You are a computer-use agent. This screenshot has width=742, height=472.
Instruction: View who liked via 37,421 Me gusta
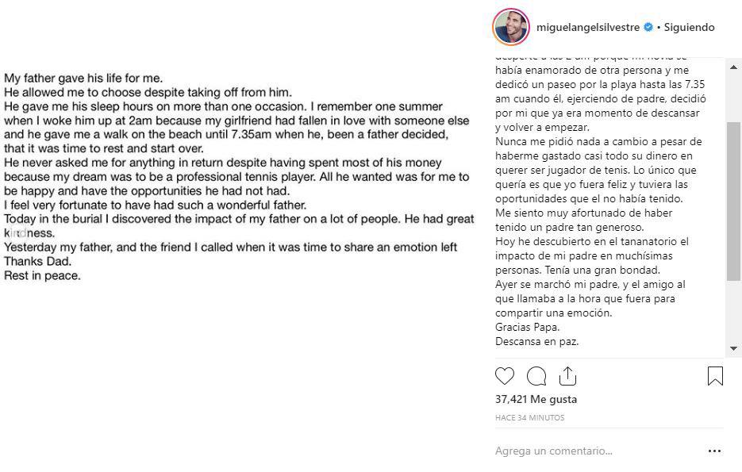tap(536, 399)
